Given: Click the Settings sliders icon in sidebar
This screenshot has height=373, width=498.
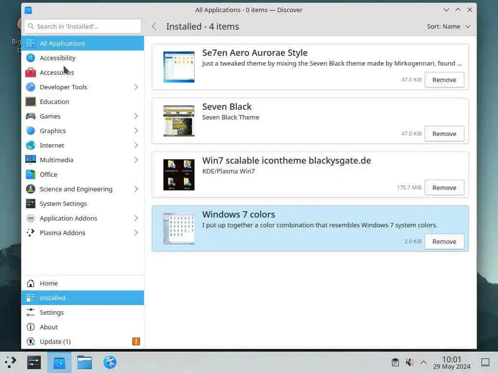Looking at the screenshot, I should 31,312.
